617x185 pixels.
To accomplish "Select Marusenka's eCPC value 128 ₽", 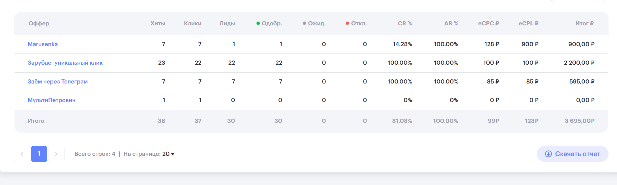I will pos(492,44).
